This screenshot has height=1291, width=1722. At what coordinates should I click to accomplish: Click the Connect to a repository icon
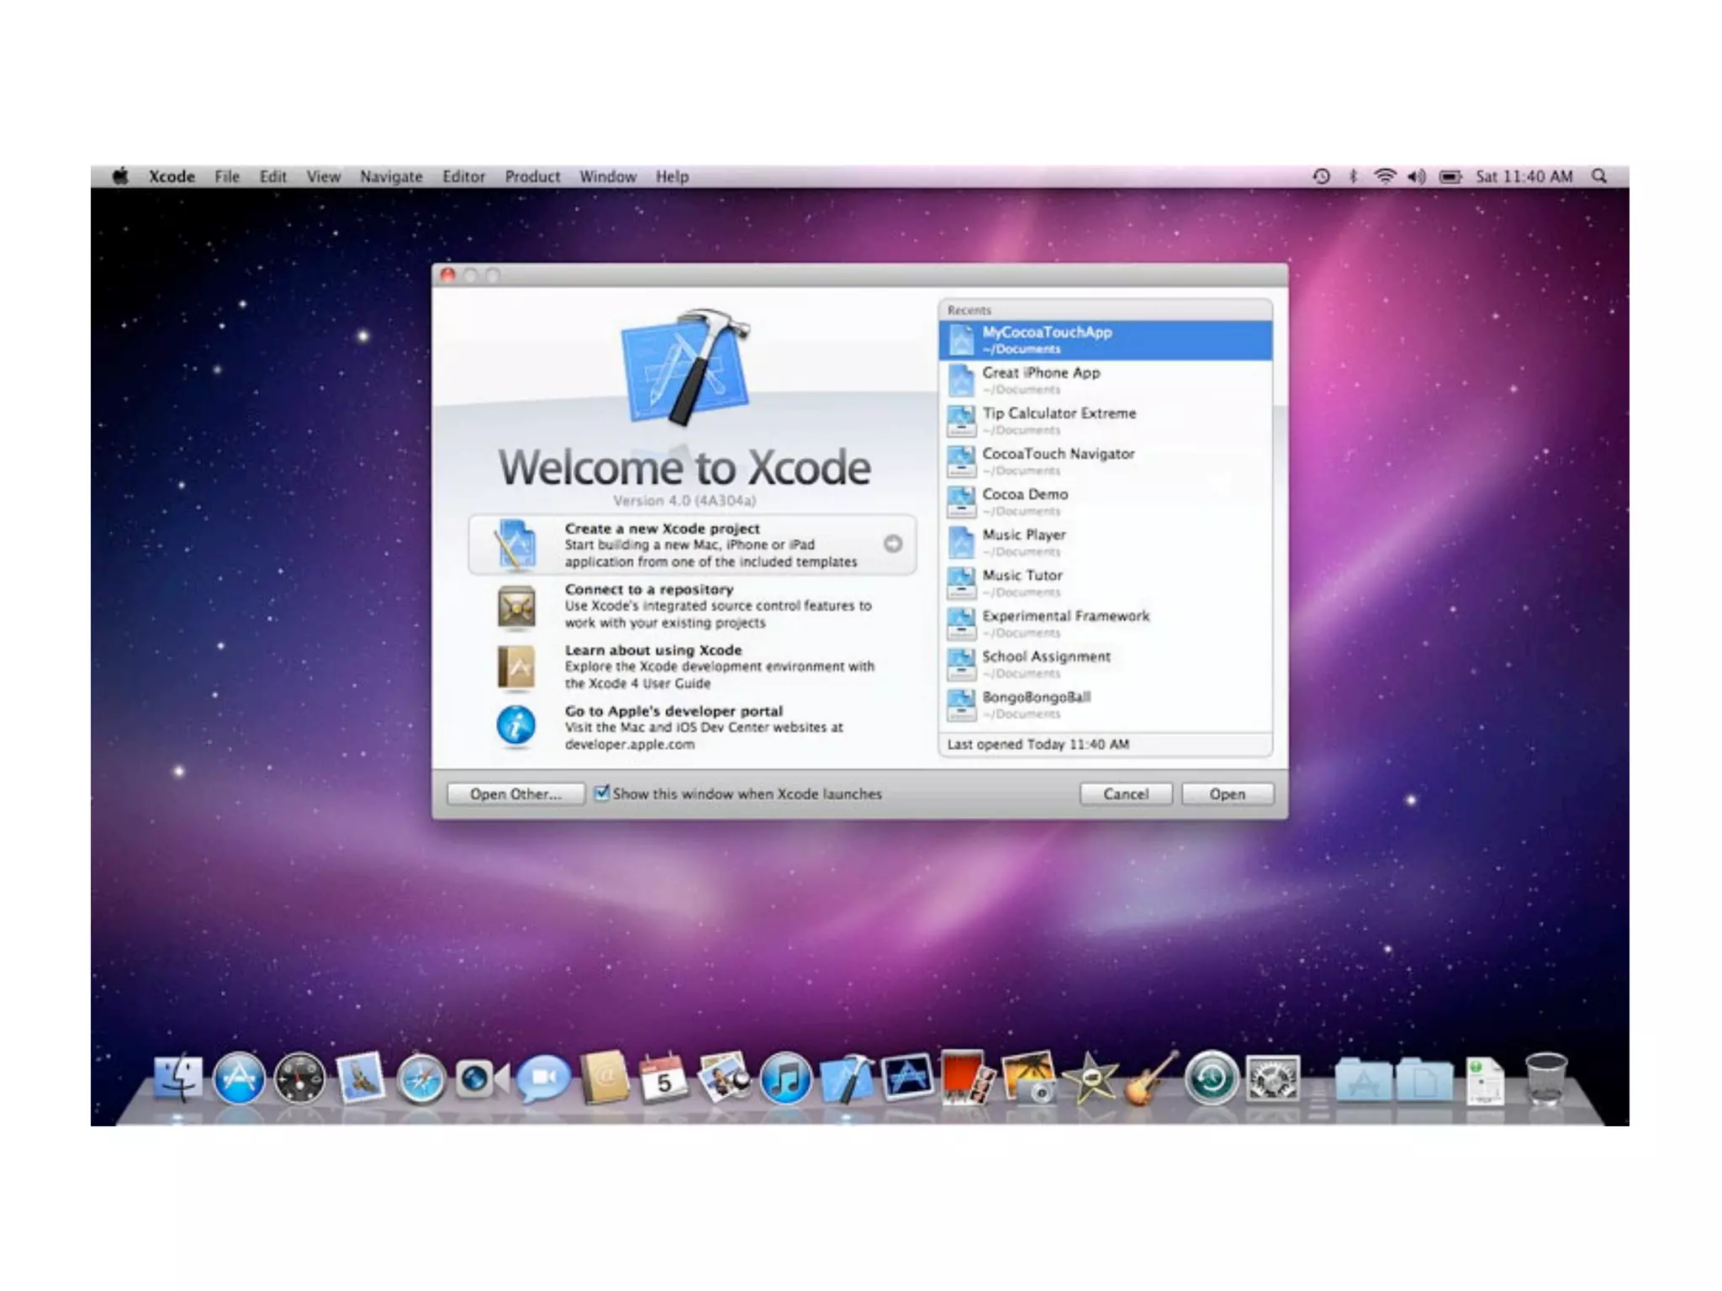(515, 606)
